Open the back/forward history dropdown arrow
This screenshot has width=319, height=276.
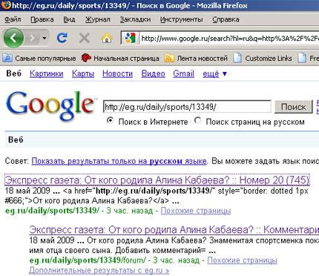point(45,38)
